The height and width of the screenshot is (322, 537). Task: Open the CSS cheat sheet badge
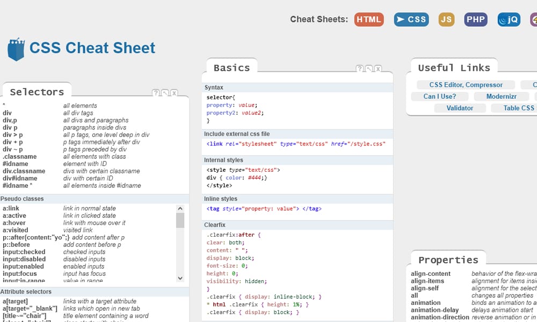[411, 19]
